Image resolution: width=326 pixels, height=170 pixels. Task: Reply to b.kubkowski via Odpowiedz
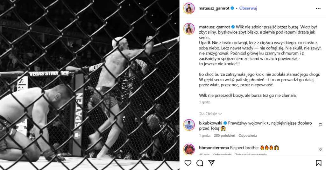248,135
